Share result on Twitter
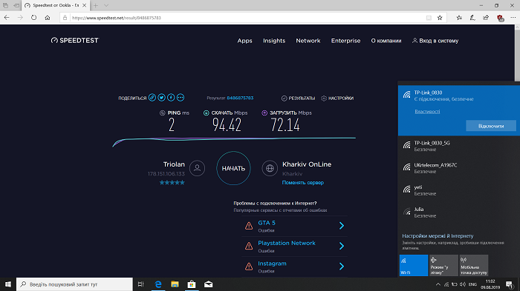This screenshot has height=291, width=520. (161, 98)
